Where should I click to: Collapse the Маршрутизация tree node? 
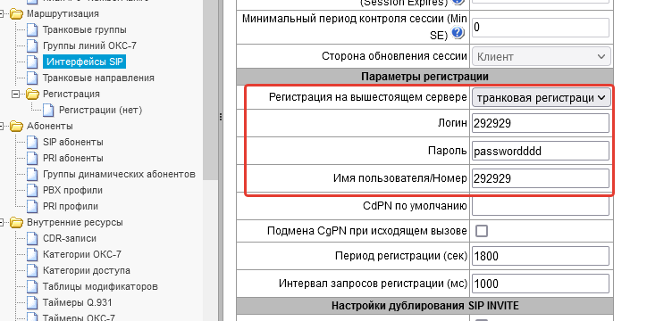coord(2,14)
